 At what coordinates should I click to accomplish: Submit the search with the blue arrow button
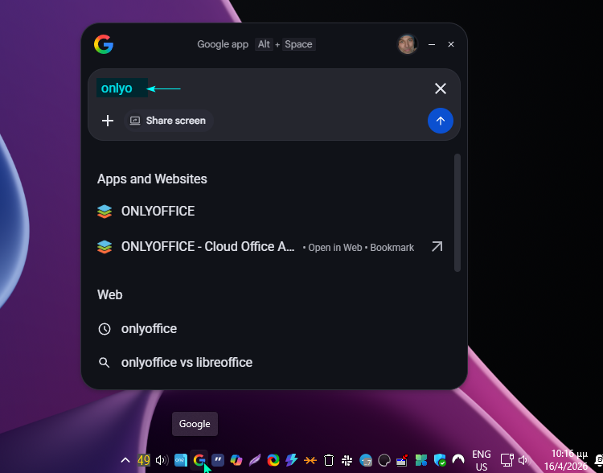coord(441,121)
